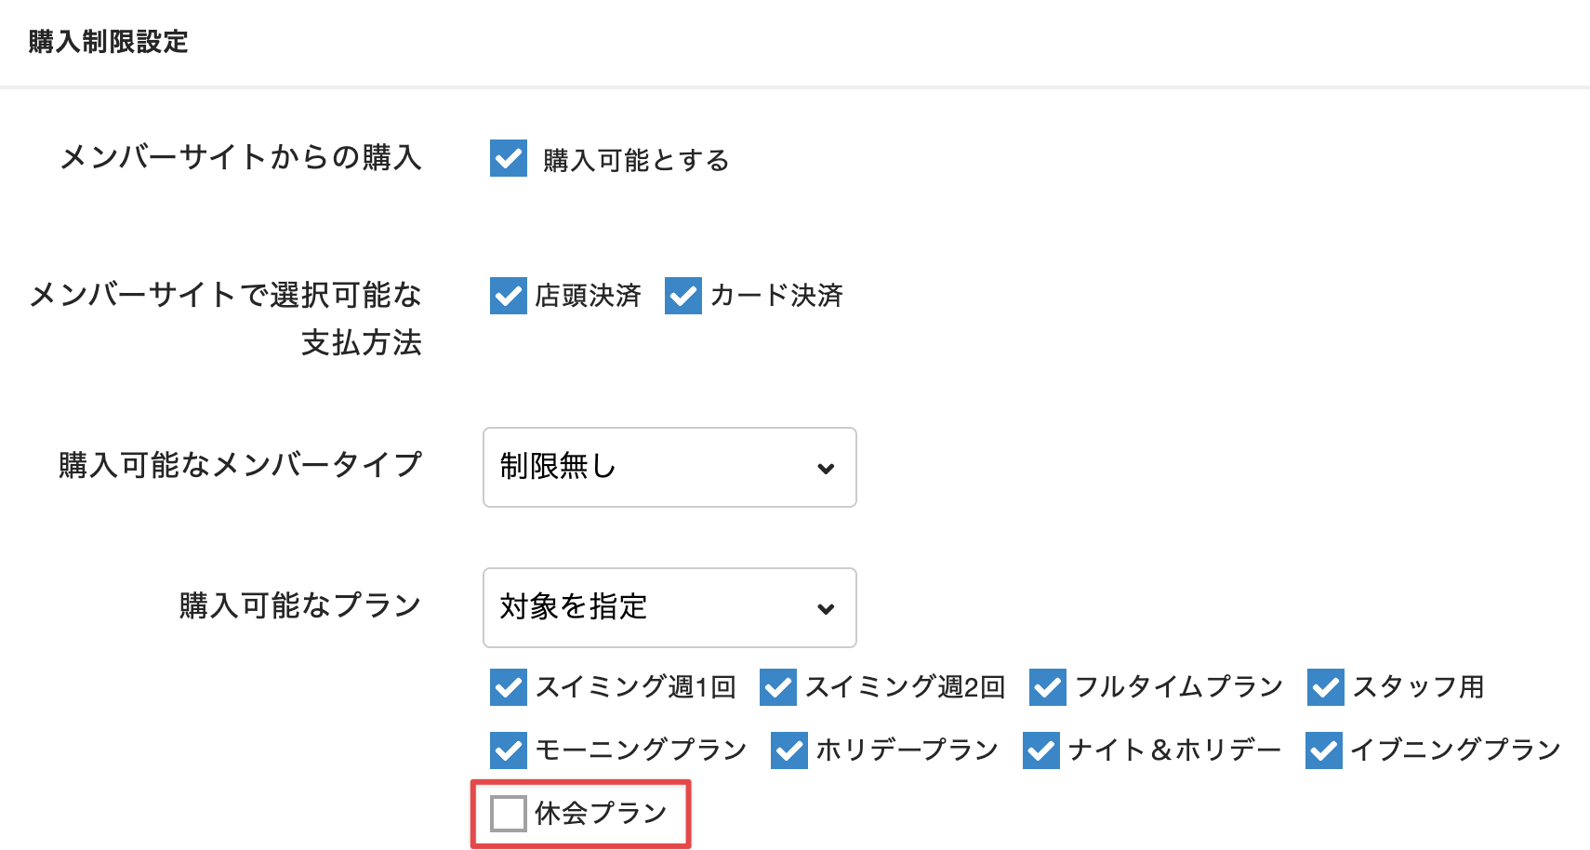Toggle カード決済 payment checkbox
This screenshot has width=1590, height=850.
click(682, 296)
